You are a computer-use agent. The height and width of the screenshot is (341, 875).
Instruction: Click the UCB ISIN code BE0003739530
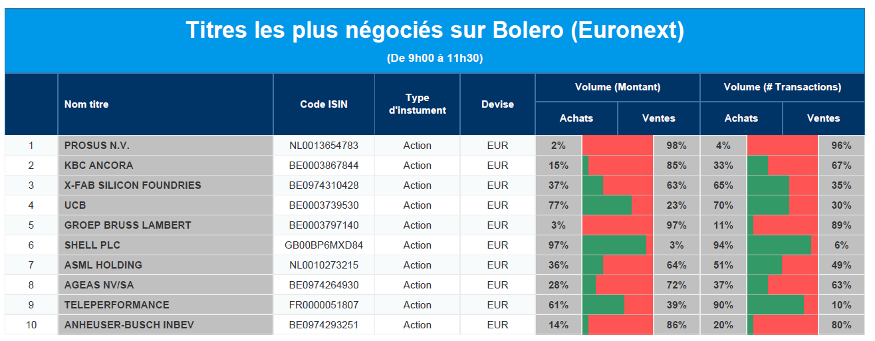tap(324, 205)
